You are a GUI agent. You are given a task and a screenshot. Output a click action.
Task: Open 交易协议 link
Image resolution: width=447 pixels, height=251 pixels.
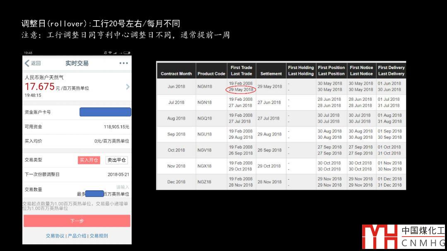(55, 236)
